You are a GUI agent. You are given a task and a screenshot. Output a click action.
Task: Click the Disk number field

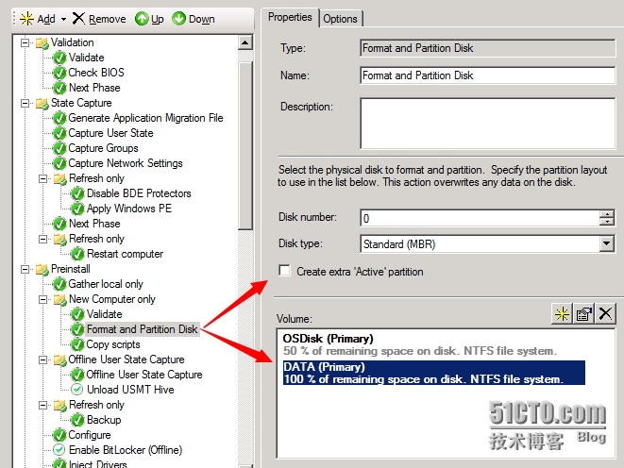click(480, 218)
